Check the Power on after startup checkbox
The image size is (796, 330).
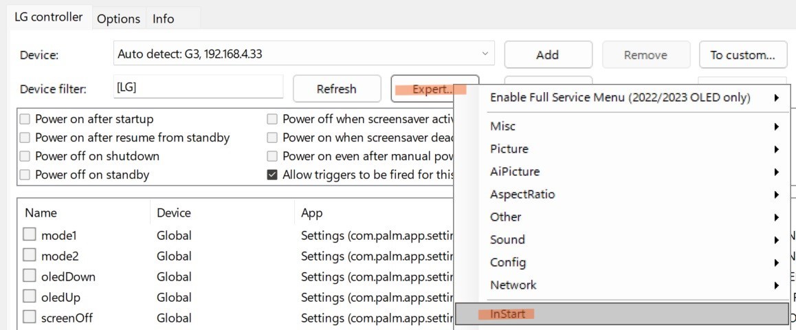coord(25,119)
